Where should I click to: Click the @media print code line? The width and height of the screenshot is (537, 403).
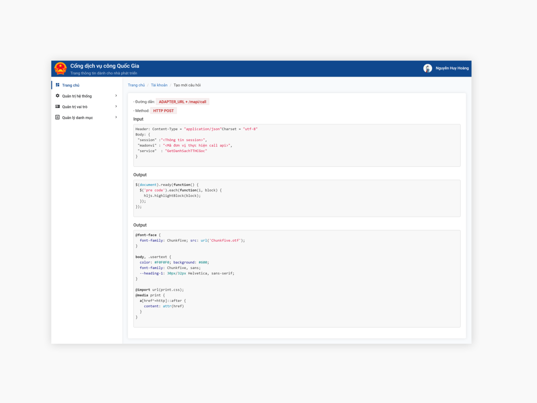(150, 295)
